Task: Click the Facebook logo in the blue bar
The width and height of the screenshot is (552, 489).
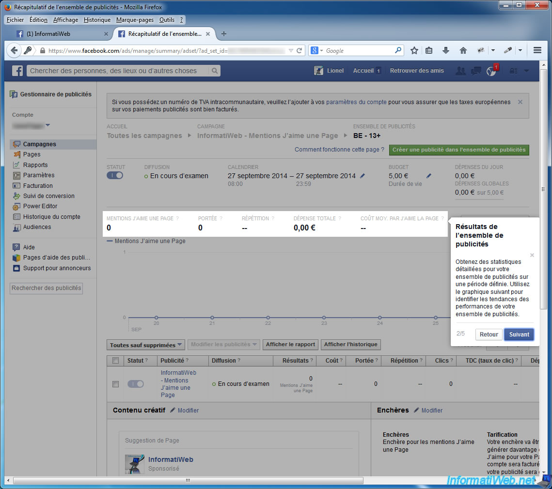Action: tap(17, 71)
